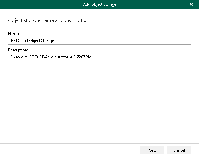Click the 'Name:' field label
The height and width of the screenshot is (157, 199).
(14, 33)
